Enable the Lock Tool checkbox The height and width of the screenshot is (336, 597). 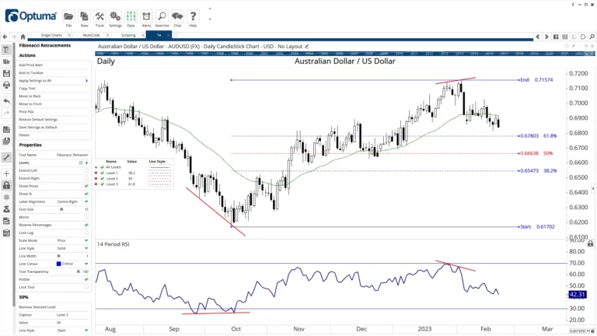point(86,287)
